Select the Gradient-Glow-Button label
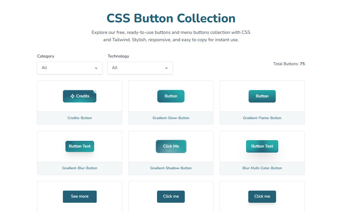This screenshot has height=212, width=345. [x=171, y=118]
